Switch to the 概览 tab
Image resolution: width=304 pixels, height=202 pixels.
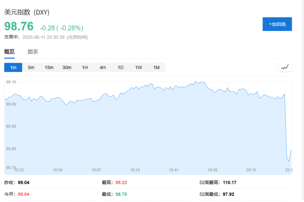click(10, 52)
